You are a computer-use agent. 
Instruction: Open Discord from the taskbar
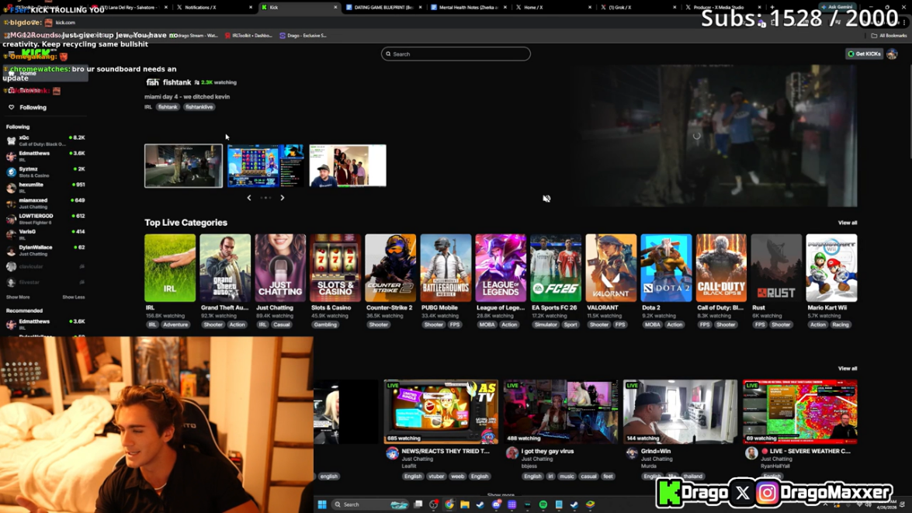(x=496, y=504)
